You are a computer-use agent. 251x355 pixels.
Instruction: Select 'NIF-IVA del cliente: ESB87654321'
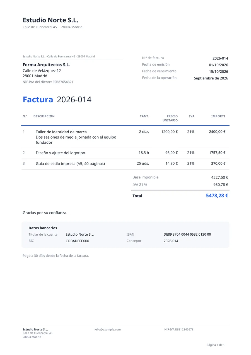click(x=48, y=82)
